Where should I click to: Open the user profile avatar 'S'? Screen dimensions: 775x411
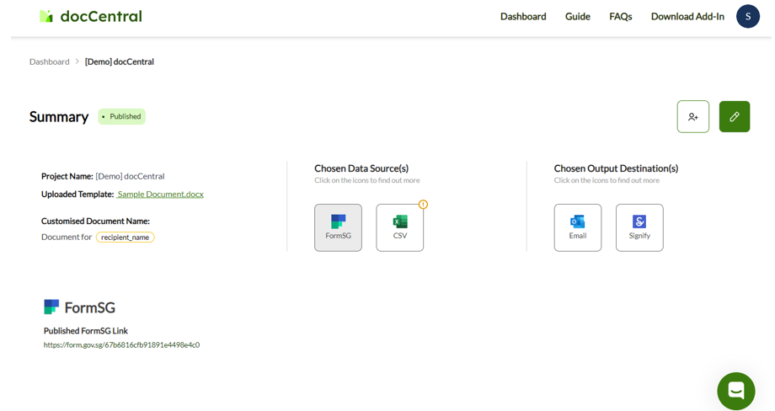pyautogui.click(x=747, y=16)
